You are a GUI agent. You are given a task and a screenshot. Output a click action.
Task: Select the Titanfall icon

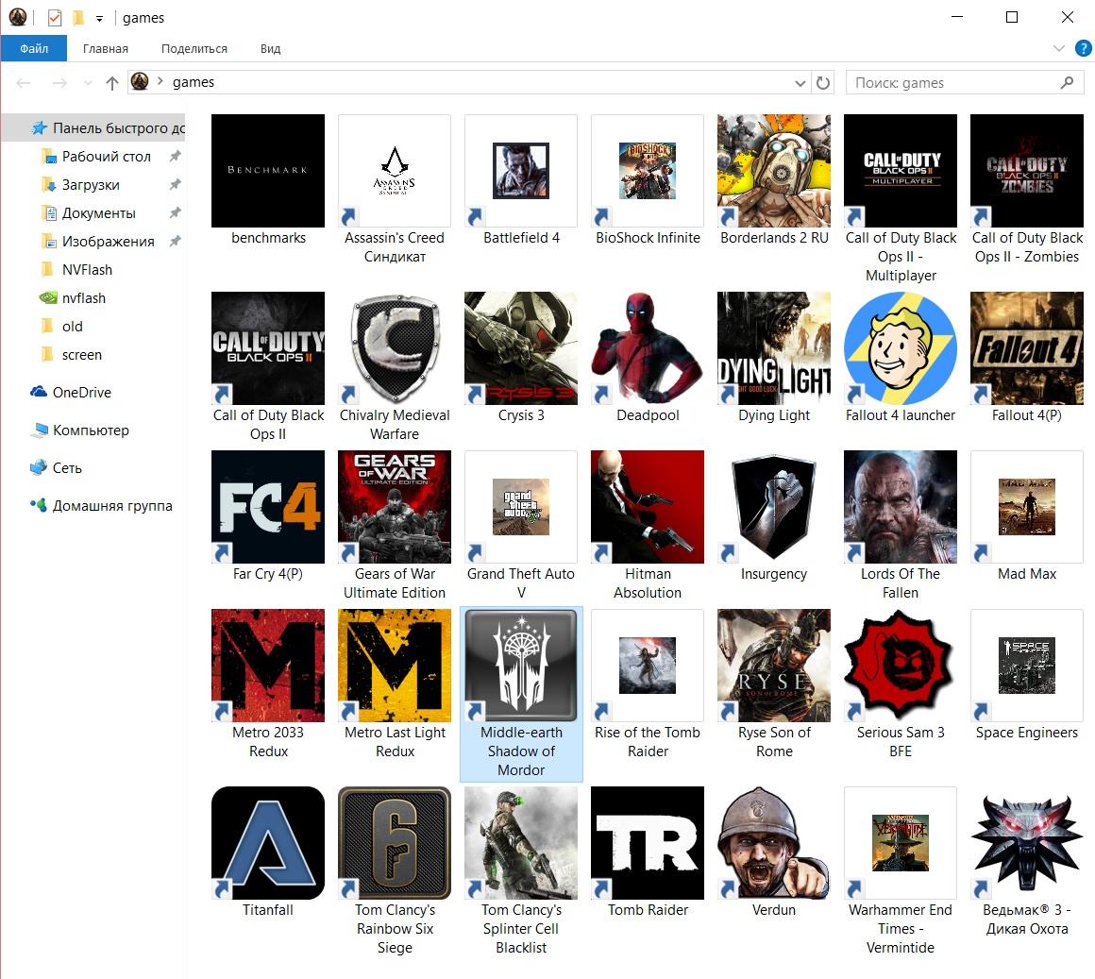[x=268, y=843]
